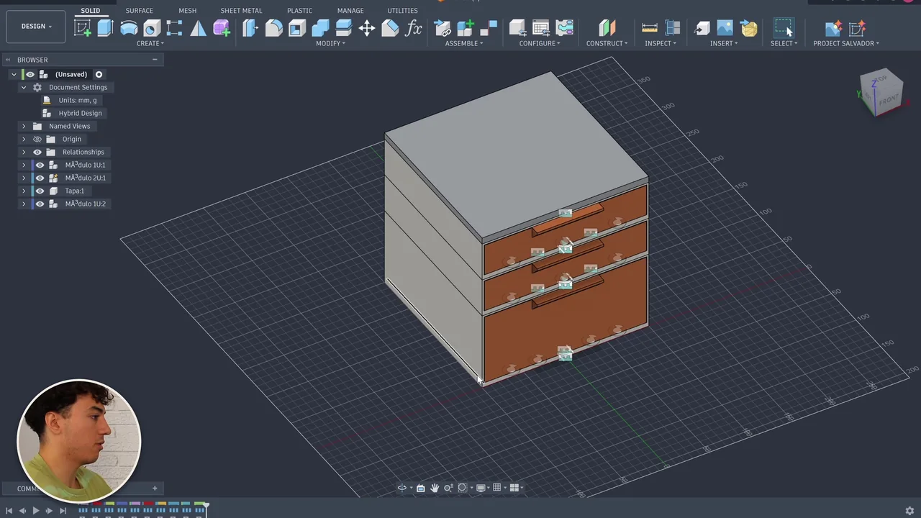Viewport: 921px width, 518px height.
Task: Show the hidden Origin folder
Action: pos(37,139)
